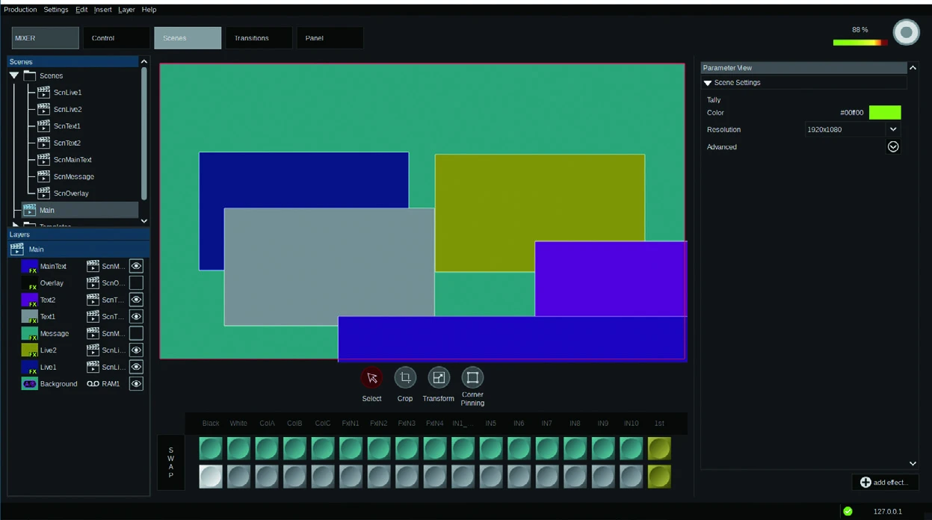Open the Help menu
Image resolution: width=932 pixels, height=520 pixels.
click(149, 10)
